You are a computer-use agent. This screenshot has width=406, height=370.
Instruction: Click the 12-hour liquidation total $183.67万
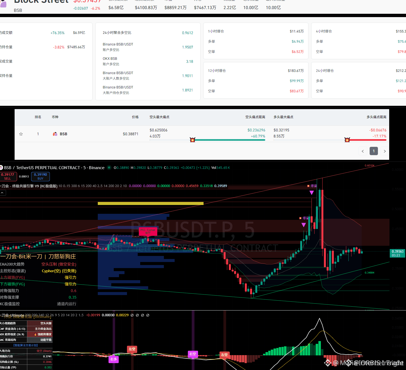pyautogui.click(x=296, y=71)
